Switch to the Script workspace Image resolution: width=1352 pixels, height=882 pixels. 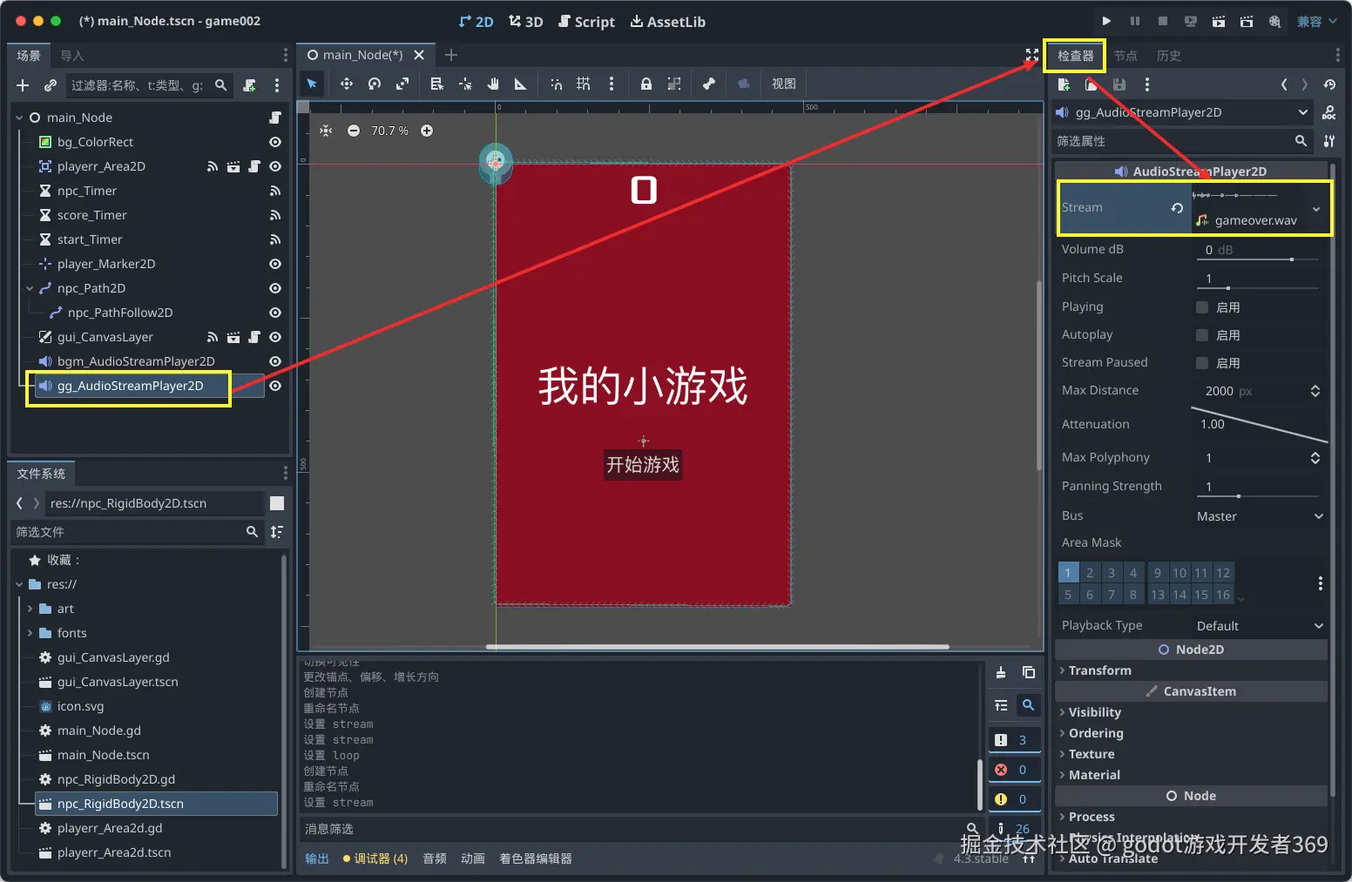pos(586,22)
